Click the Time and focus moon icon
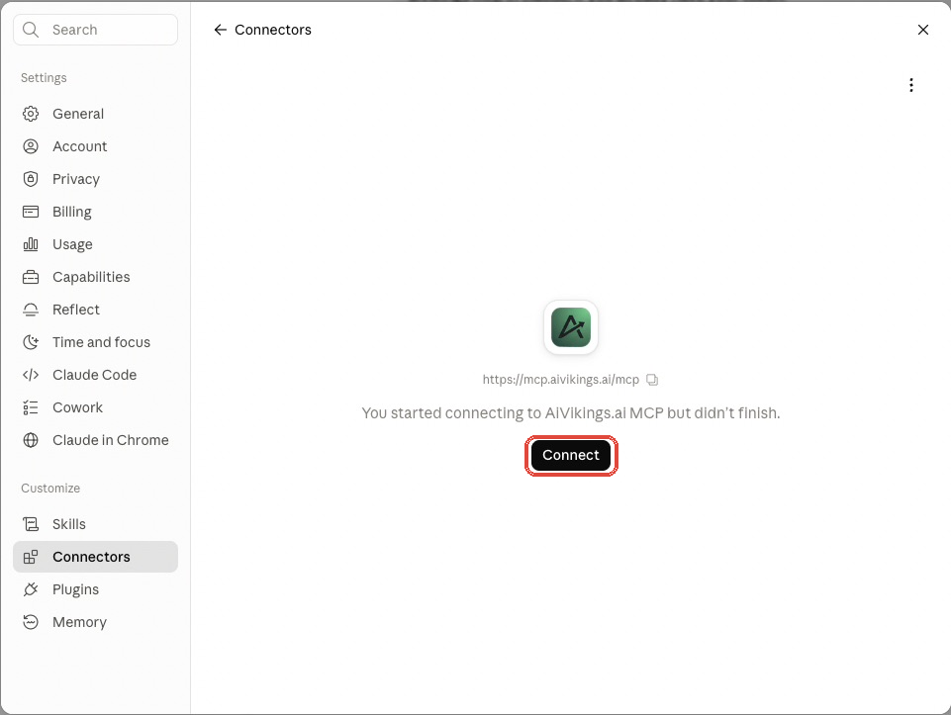 coord(31,342)
